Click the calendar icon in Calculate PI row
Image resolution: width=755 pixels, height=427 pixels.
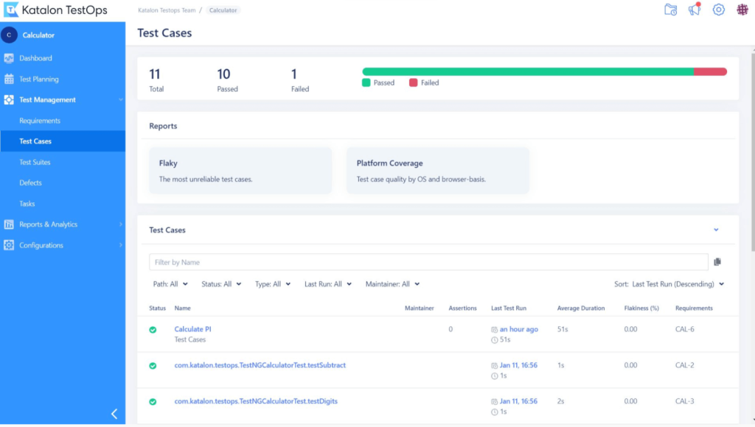[x=494, y=329]
